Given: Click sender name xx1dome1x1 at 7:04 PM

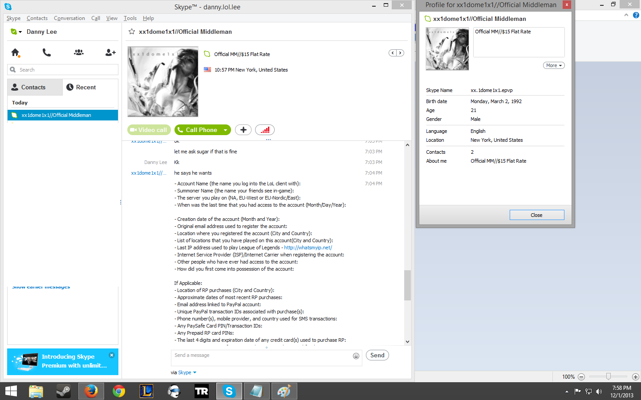Looking at the screenshot, I should click(x=149, y=173).
